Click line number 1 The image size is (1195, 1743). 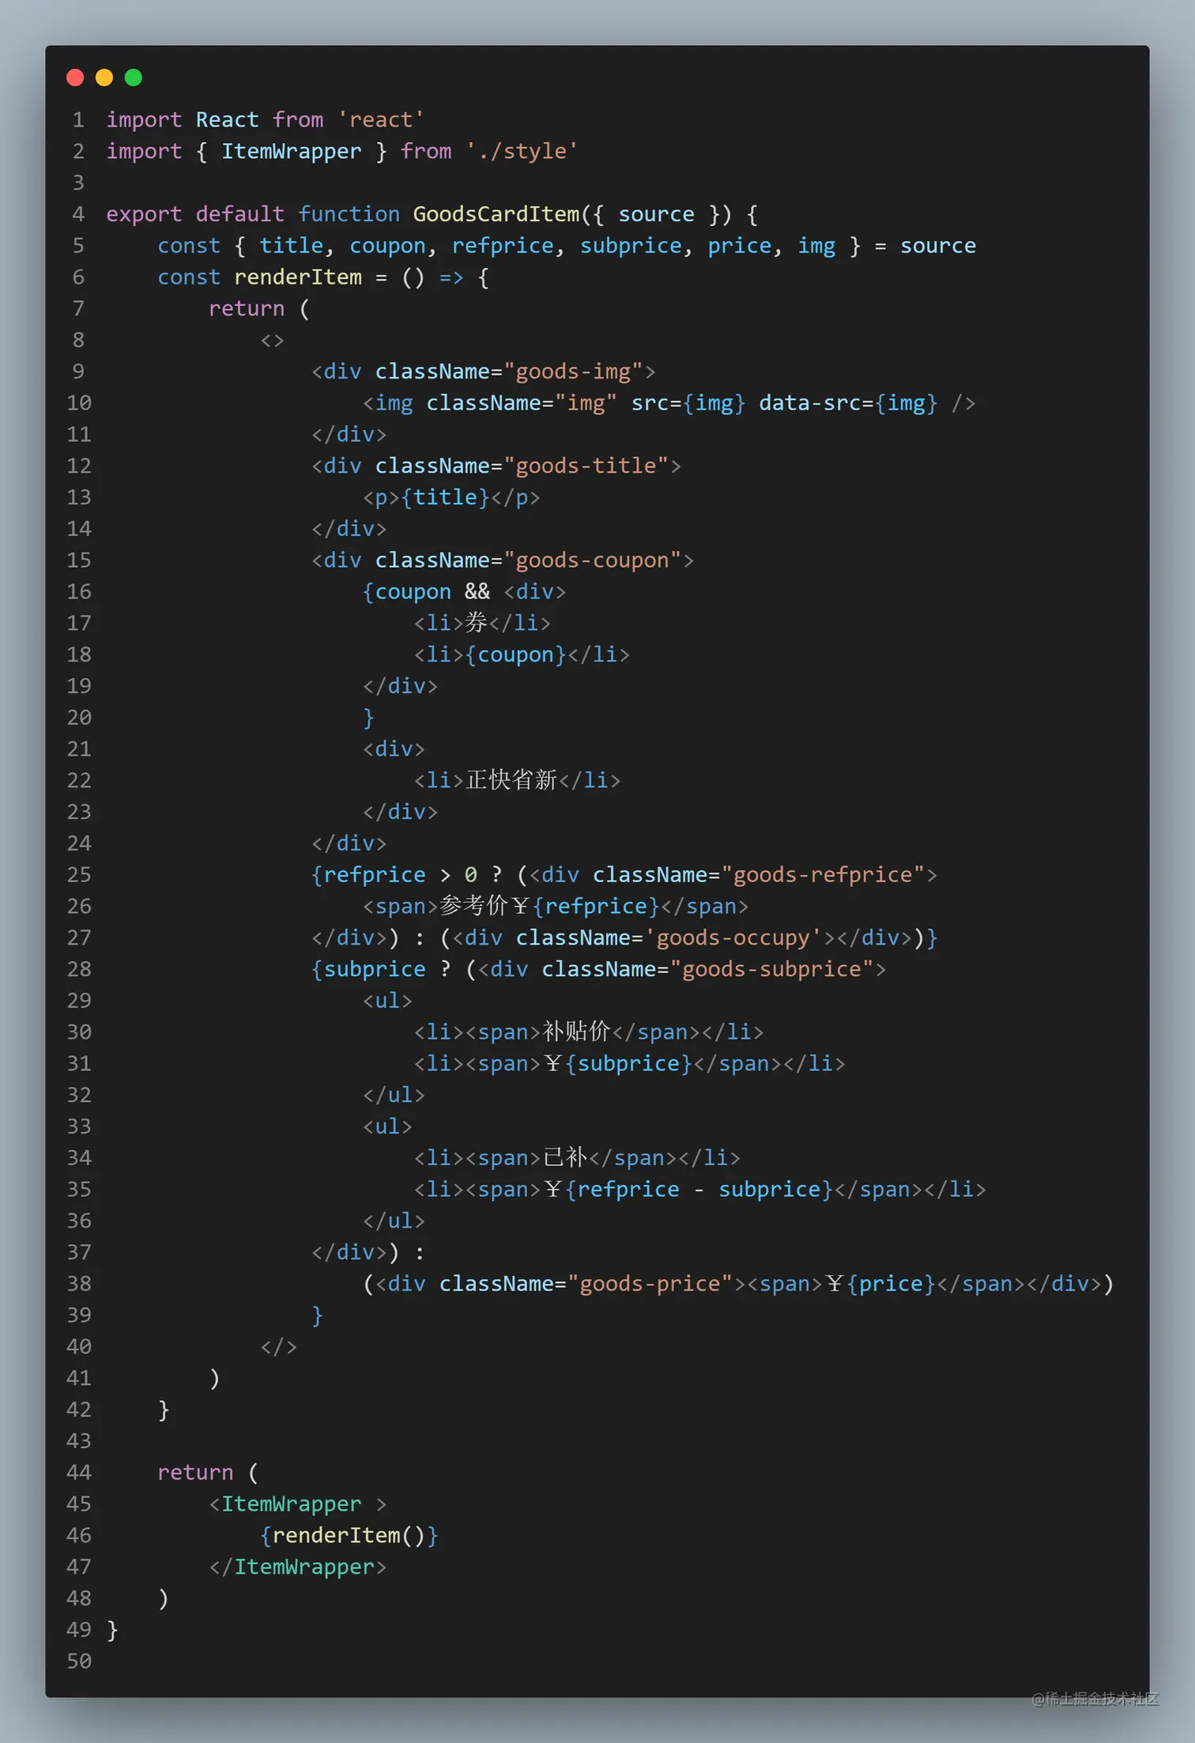point(79,119)
